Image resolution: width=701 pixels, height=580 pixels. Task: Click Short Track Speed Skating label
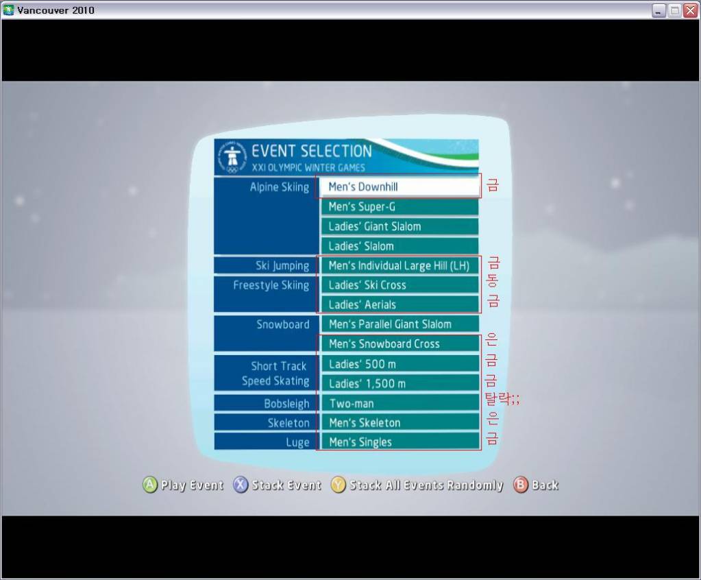click(275, 374)
